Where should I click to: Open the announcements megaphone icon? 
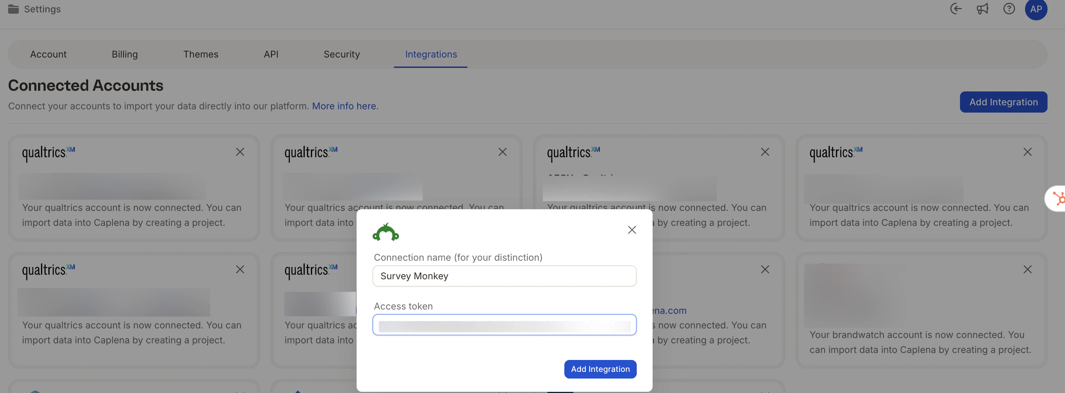[x=982, y=9]
